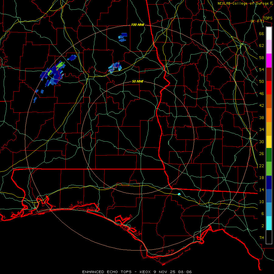This screenshot has height=274, width=274.
Task: Click the "10" legend value
Action: coord(262,202)
